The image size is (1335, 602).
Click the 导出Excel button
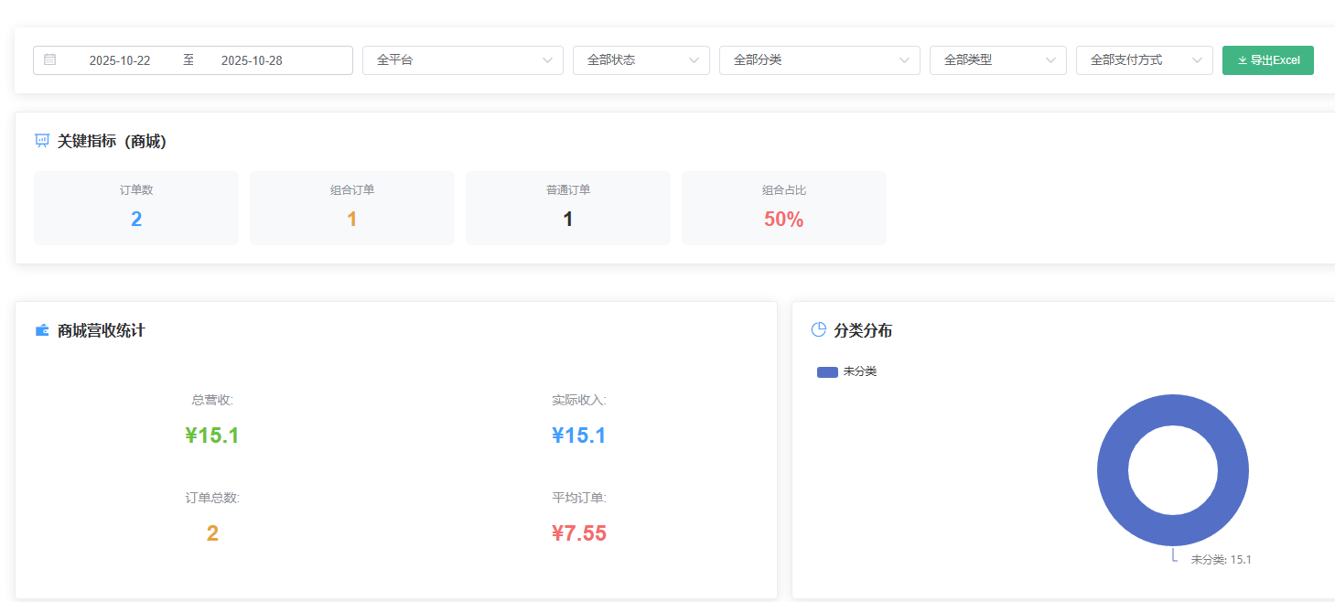1268,60
